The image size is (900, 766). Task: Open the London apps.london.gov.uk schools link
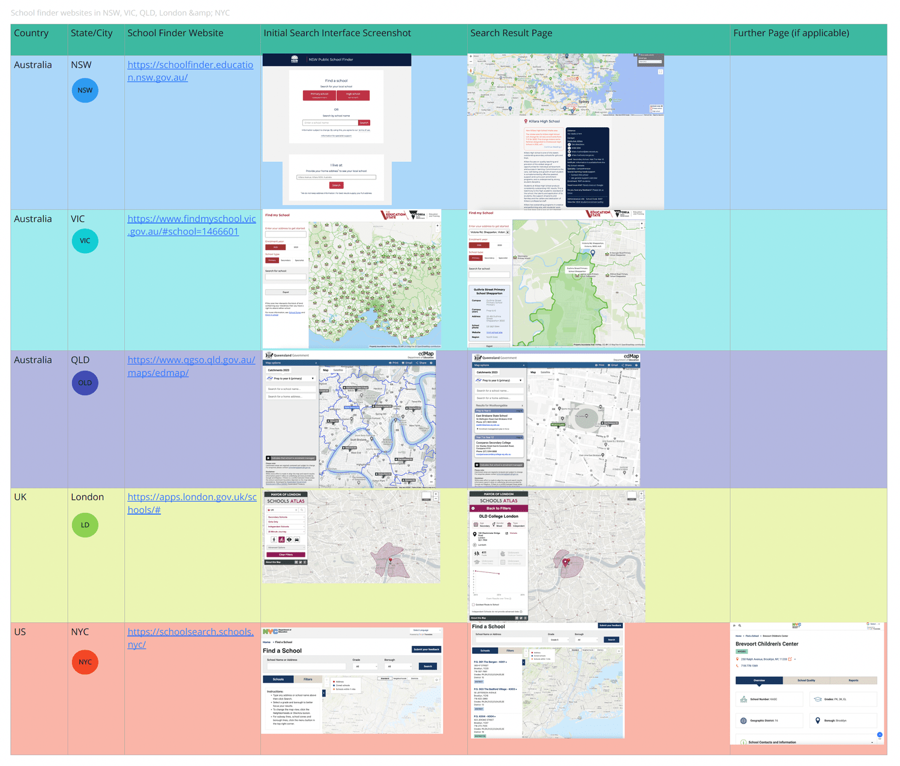(x=191, y=503)
